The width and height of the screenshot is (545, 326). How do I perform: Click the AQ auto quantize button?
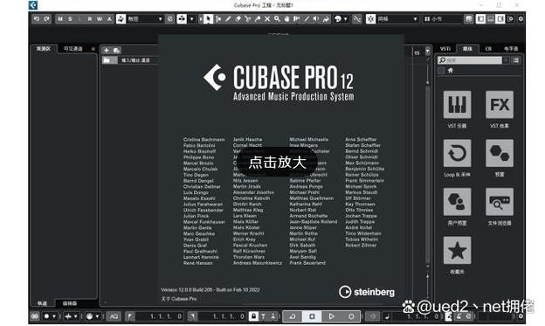tap(114, 316)
